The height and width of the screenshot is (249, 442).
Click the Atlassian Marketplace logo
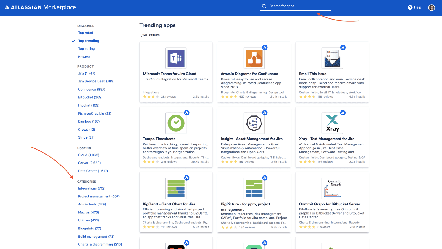[x=40, y=7]
